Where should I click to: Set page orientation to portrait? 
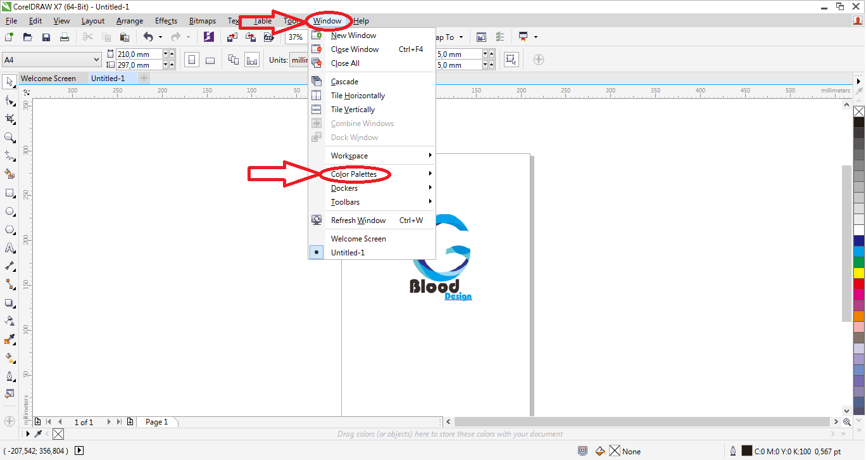click(192, 59)
